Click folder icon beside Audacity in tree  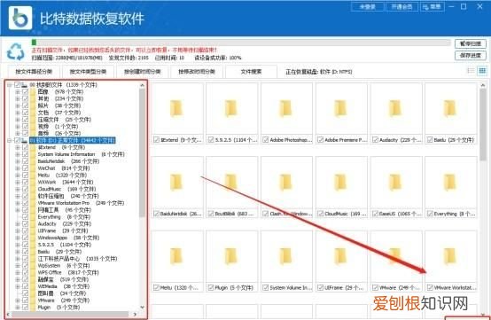33,224
